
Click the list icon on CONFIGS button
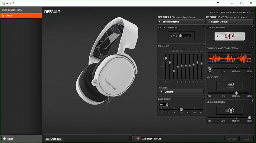click(48, 139)
